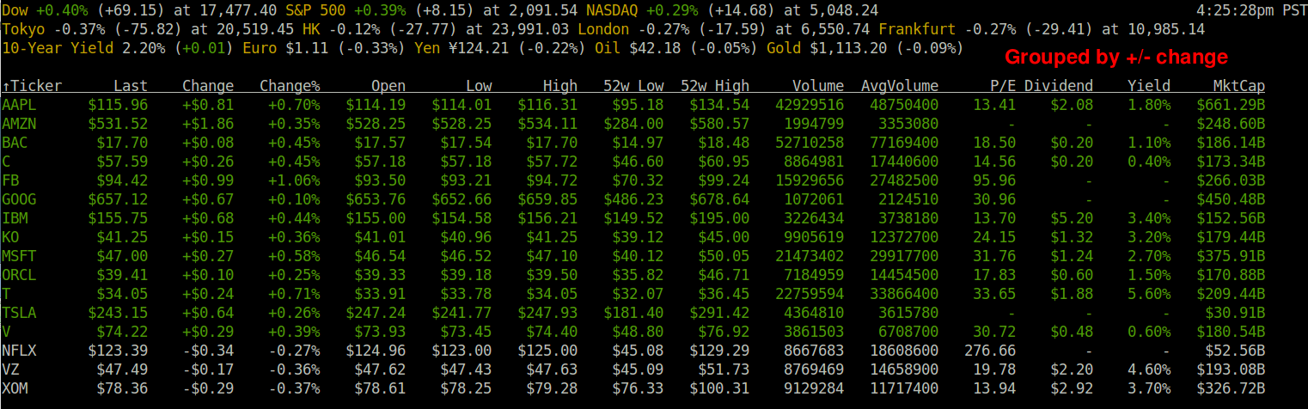Select the 52w Low column header
Image resolution: width=1308 pixels, height=409 pixels.
[633, 86]
